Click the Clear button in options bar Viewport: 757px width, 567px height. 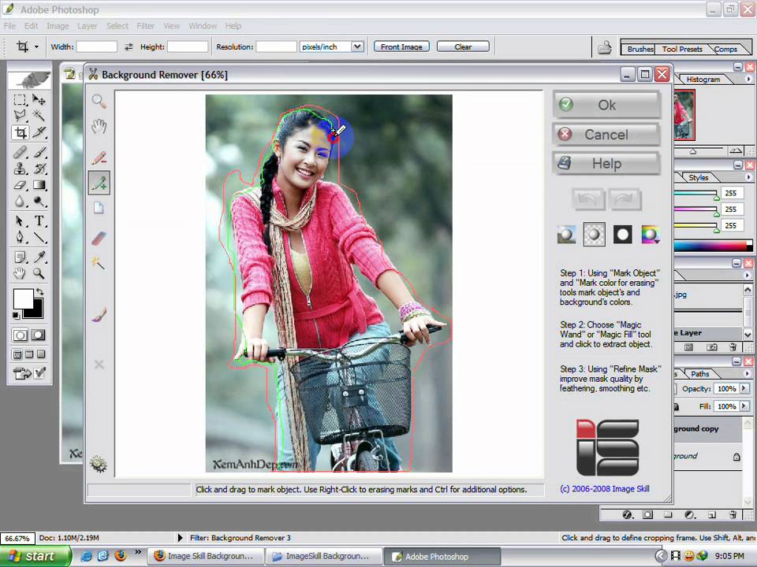(x=463, y=46)
